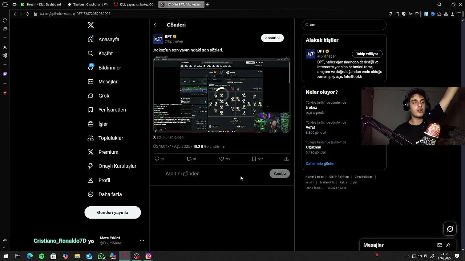Click Gizlilik Politikası footer link
The image size is (465, 261).
[339, 177]
